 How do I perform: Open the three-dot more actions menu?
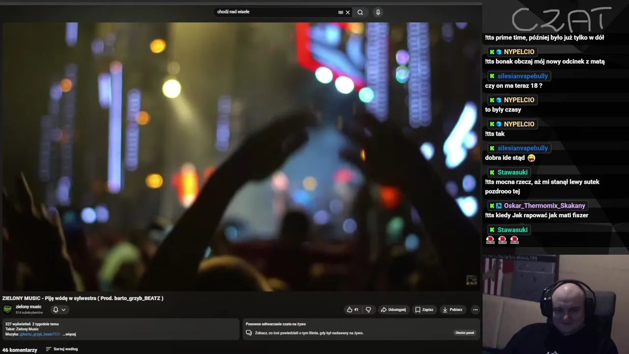pyautogui.click(x=475, y=310)
